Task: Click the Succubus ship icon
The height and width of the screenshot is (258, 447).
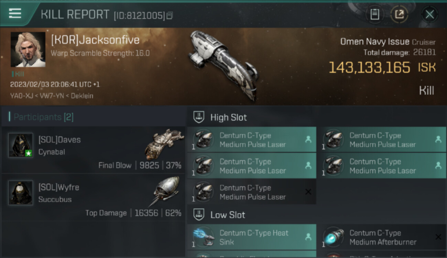Action: 166,191
